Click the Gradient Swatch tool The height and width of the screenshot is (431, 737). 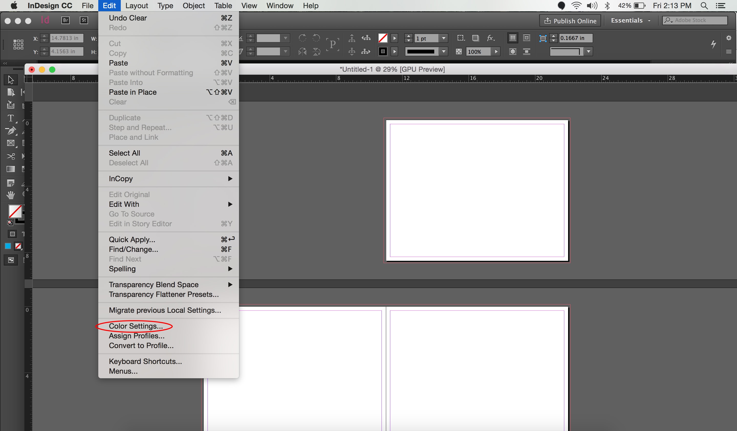click(x=10, y=169)
